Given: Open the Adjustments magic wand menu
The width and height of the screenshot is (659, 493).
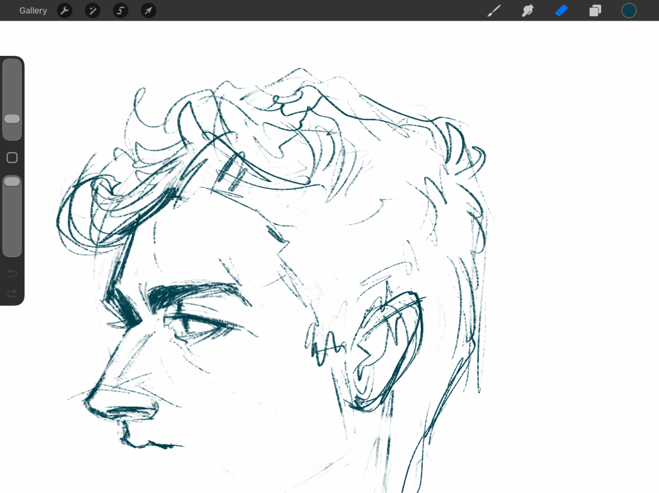Looking at the screenshot, I should click(x=93, y=10).
